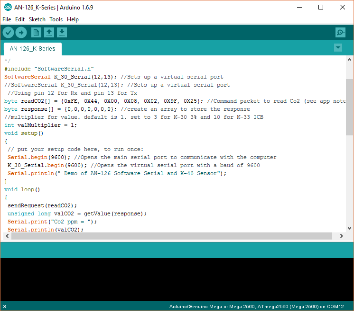Open the Help menu

click(73, 19)
